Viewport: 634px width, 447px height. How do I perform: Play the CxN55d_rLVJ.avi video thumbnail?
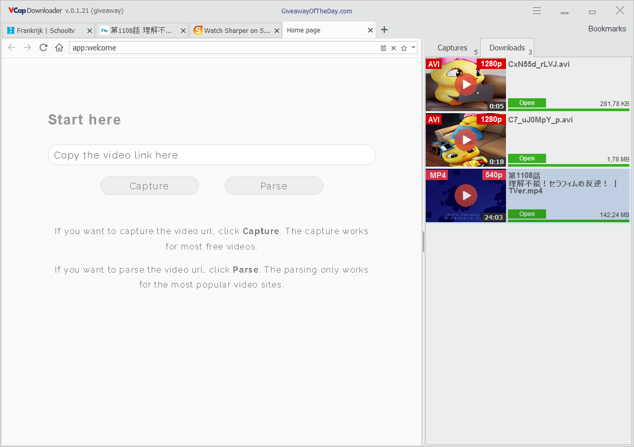tap(466, 84)
